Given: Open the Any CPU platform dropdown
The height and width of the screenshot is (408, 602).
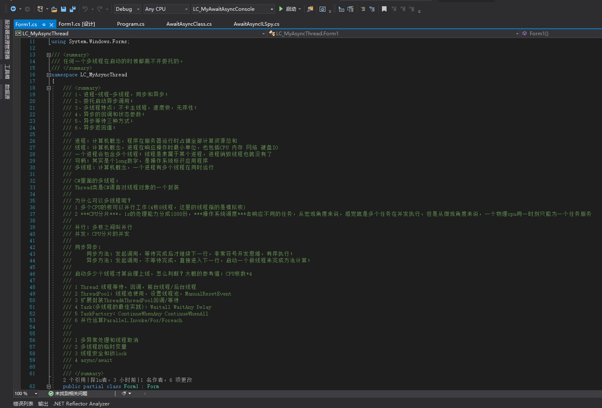Looking at the screenshot, I should tap(166, 9).
